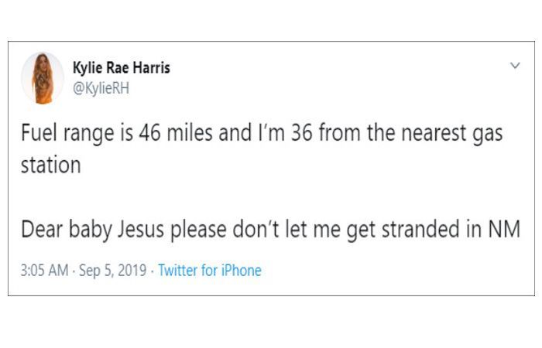Open the tweet options chevron menu
Screen dimensions: 542x348
(515, 65)
